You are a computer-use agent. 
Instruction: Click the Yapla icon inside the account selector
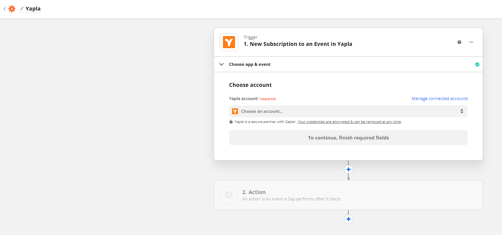tap(235, 111)
